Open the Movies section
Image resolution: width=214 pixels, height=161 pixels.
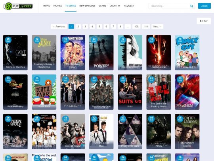tap(57, 6)
